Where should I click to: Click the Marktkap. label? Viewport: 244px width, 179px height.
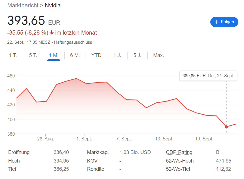[x=98, y=152]
